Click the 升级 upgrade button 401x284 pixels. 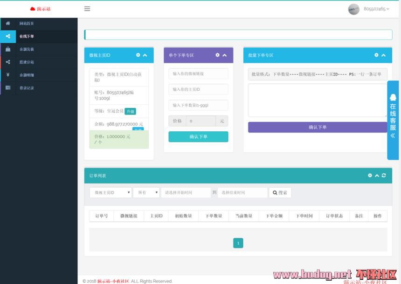pos(130,111)
